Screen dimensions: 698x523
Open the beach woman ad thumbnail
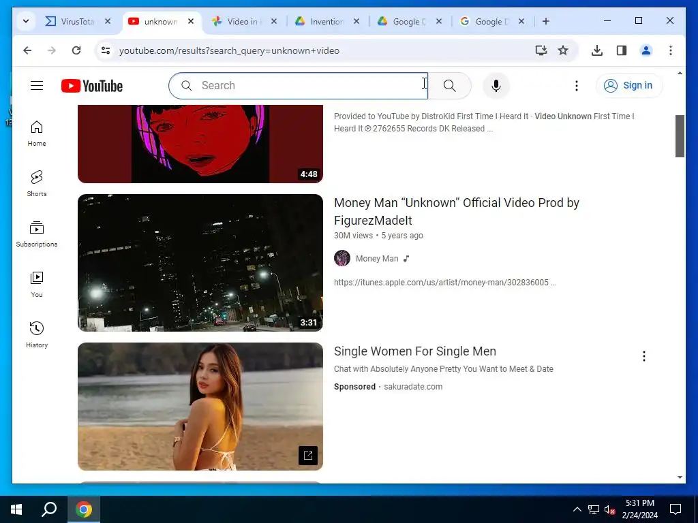click(200, 406)
